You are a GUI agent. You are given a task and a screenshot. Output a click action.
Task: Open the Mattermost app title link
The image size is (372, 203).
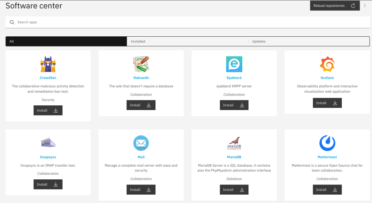(x=327, y=157)
